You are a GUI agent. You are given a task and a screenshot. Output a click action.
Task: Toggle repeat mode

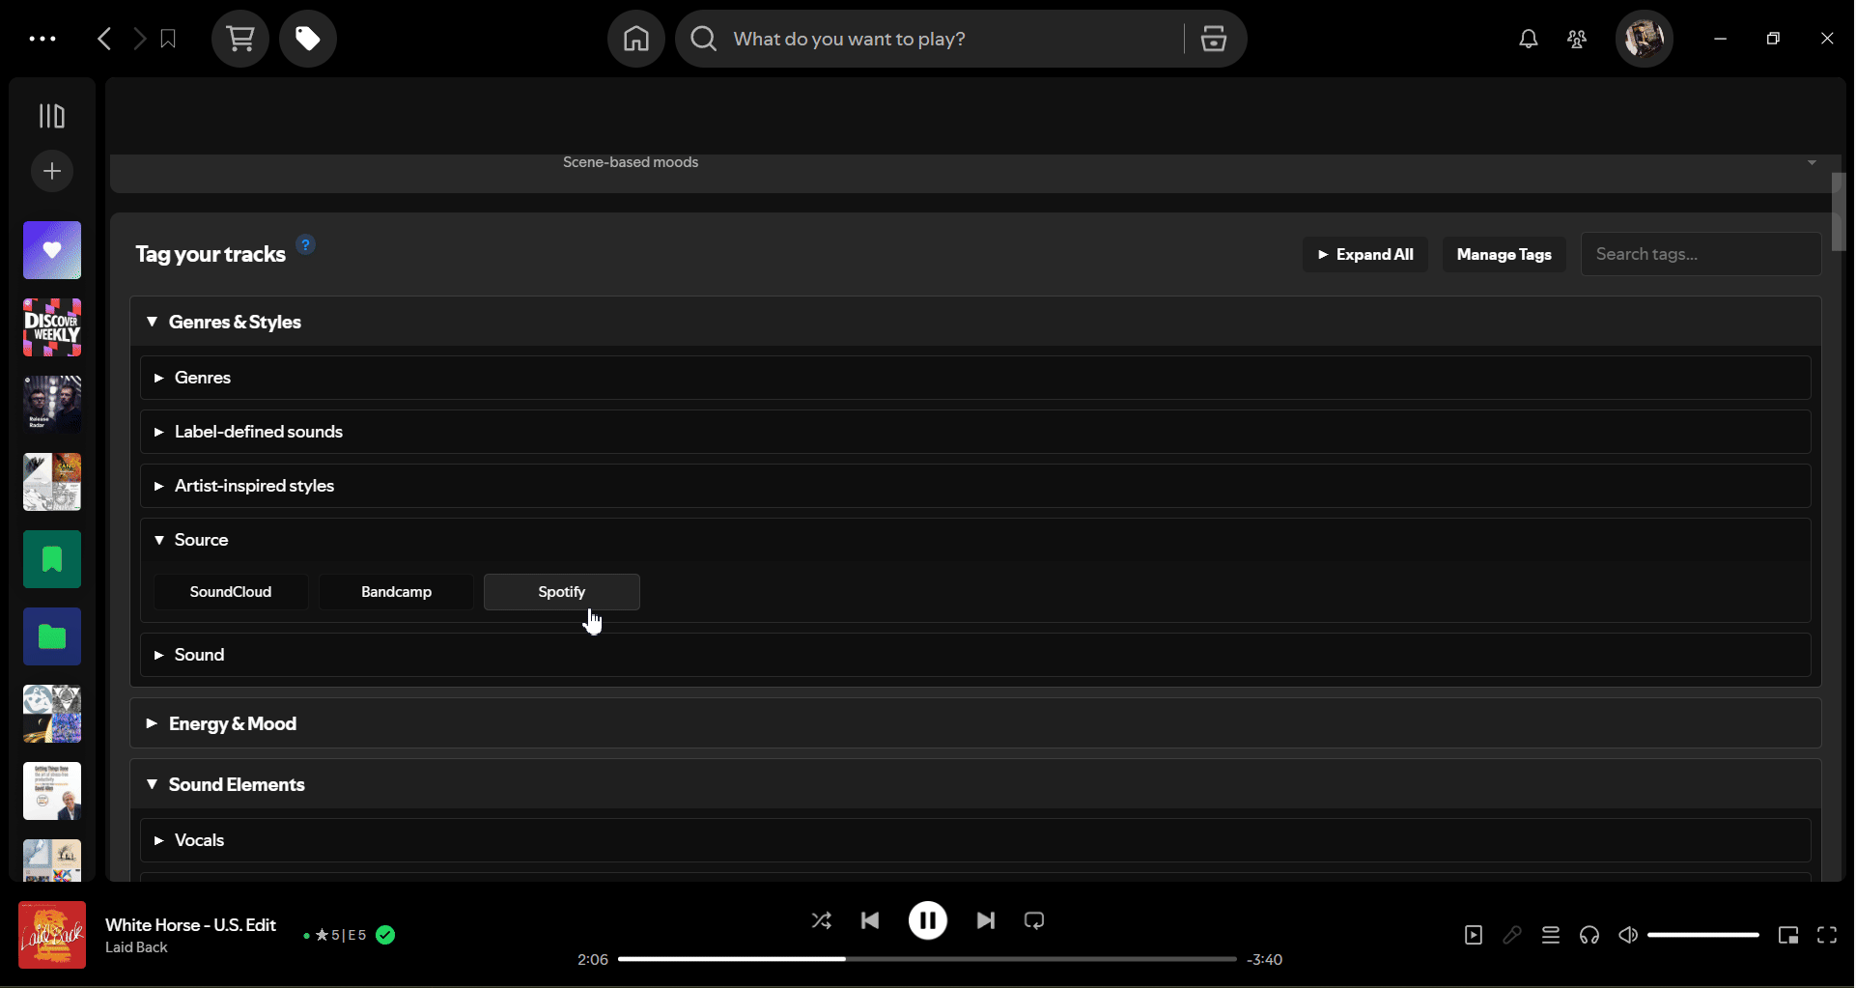pos(1034,920)
